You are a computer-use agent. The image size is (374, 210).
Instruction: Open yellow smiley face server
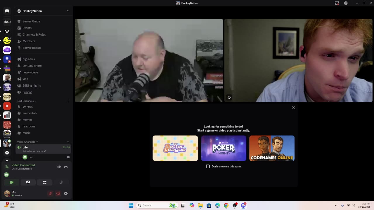click(x=7, y=41)
